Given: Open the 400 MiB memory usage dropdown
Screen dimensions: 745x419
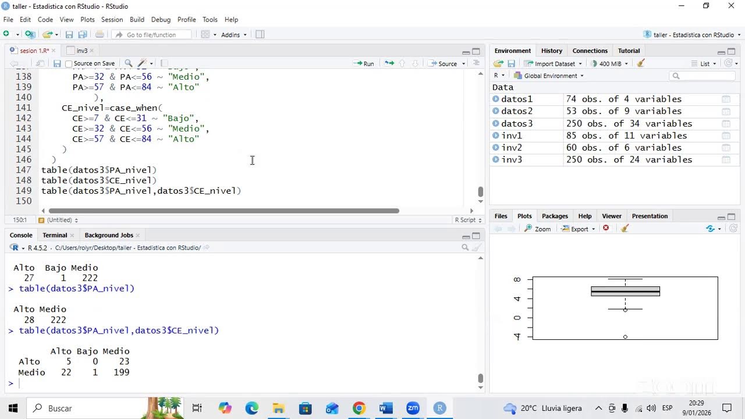Looking at the screenshot, I should click(609, 63).
